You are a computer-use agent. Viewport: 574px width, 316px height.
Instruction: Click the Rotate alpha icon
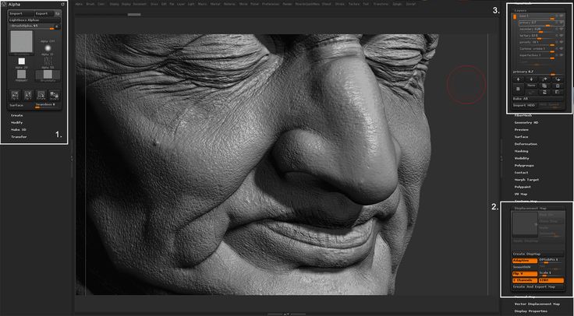point(41,95)
